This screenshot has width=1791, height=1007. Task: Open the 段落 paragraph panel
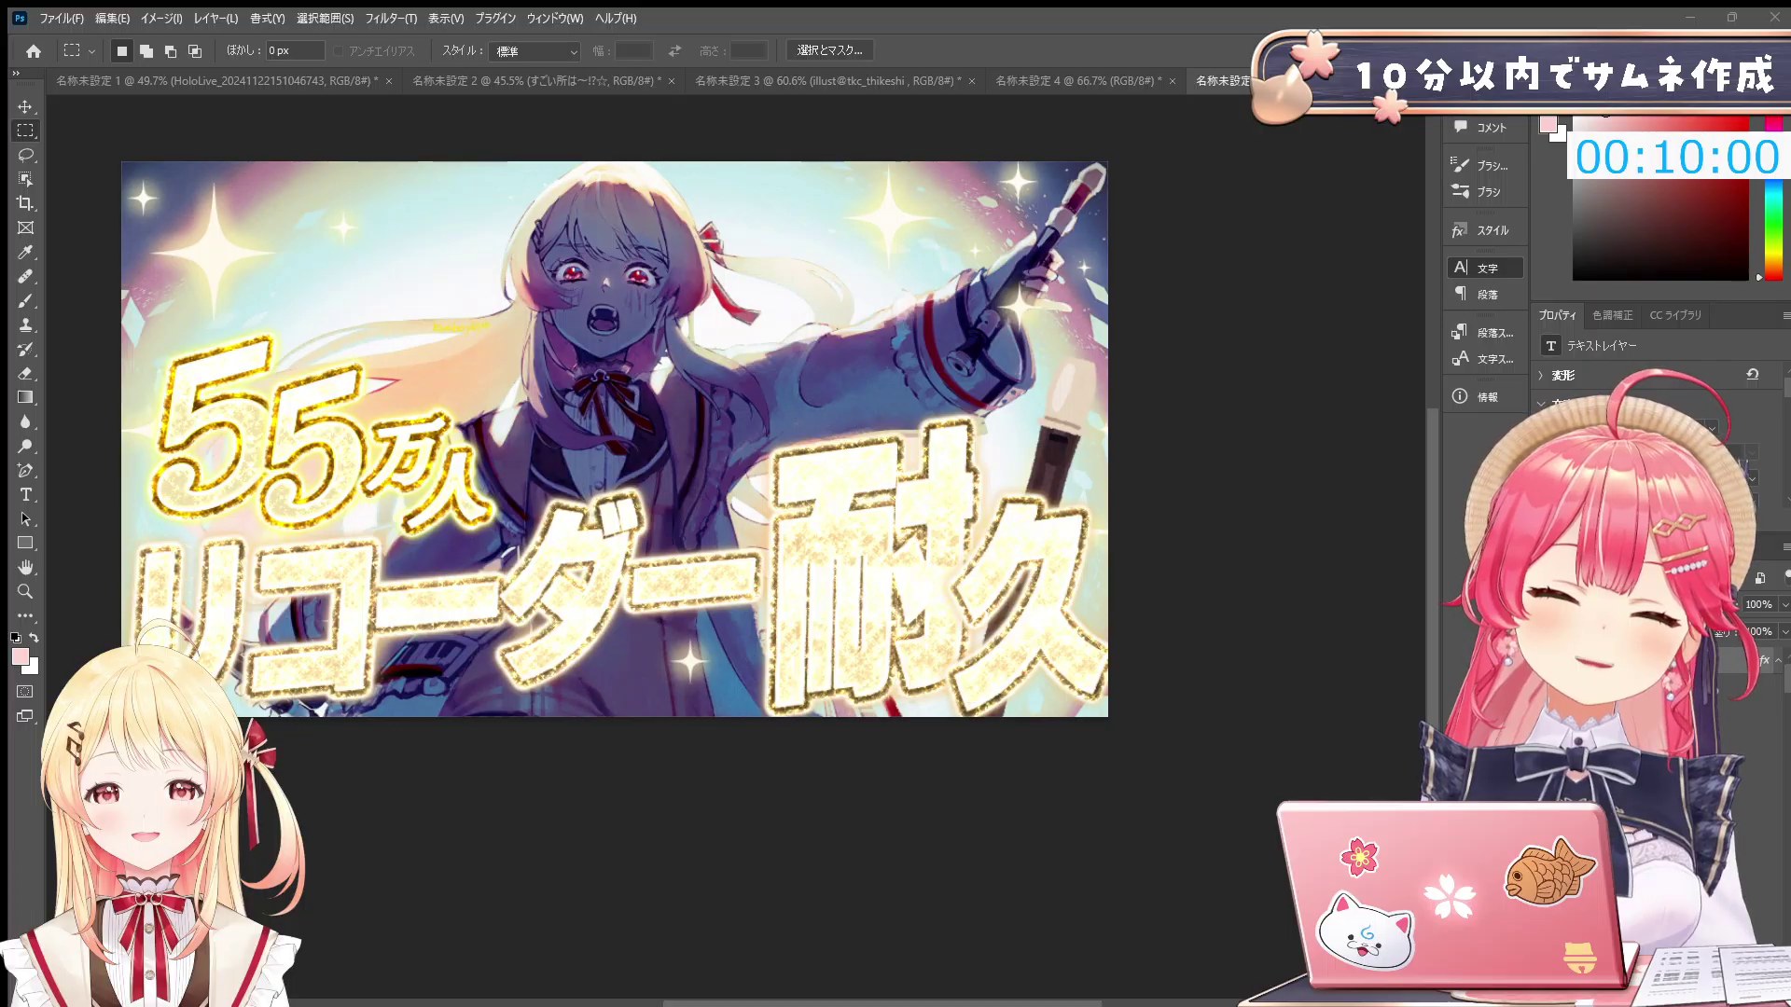pyautogui.click(x=1485, y=294)
